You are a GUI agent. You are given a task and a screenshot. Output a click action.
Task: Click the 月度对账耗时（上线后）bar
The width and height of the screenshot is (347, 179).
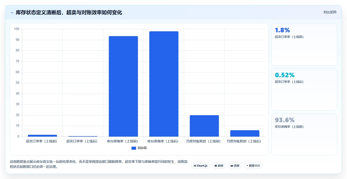[x=245, y=134]
